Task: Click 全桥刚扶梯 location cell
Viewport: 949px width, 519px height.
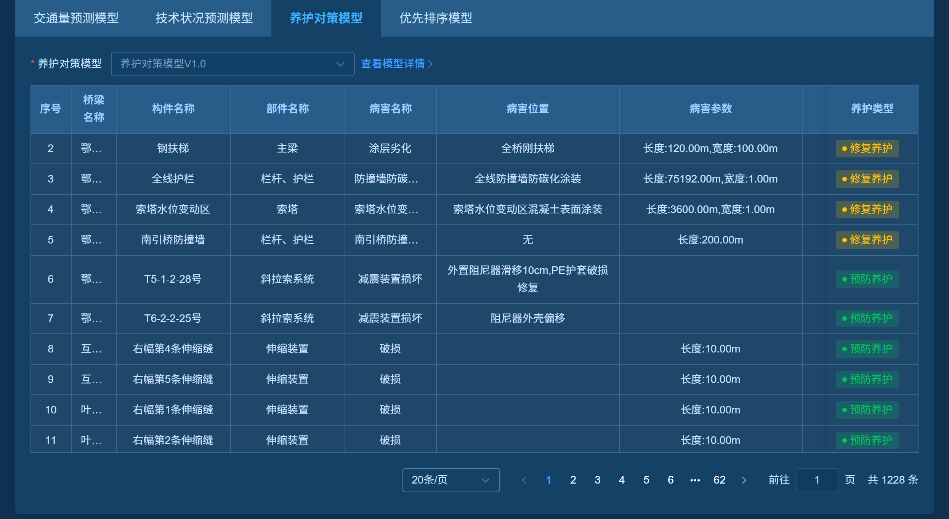Action: (x=528, y=148)
